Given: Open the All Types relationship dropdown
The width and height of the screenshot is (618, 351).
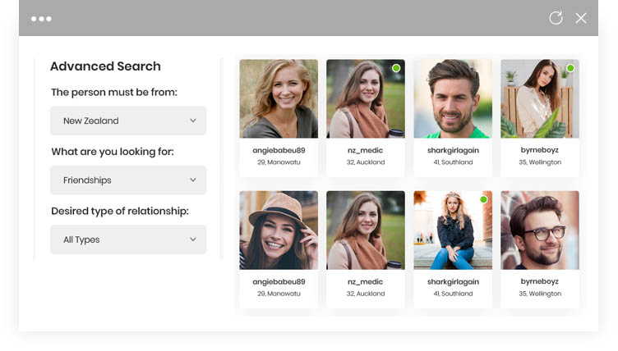Looking at the screenshot, I should tap(128, 239).
